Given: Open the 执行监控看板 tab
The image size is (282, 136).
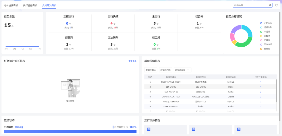Looking at the screenshot, I should 30,5.
